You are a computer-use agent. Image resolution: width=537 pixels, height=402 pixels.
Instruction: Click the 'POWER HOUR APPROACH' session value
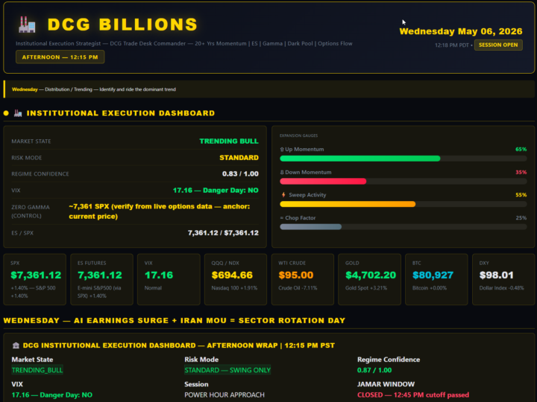224,395
